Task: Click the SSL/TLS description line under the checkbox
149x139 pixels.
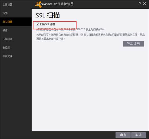Action: (x=70, y=29)
